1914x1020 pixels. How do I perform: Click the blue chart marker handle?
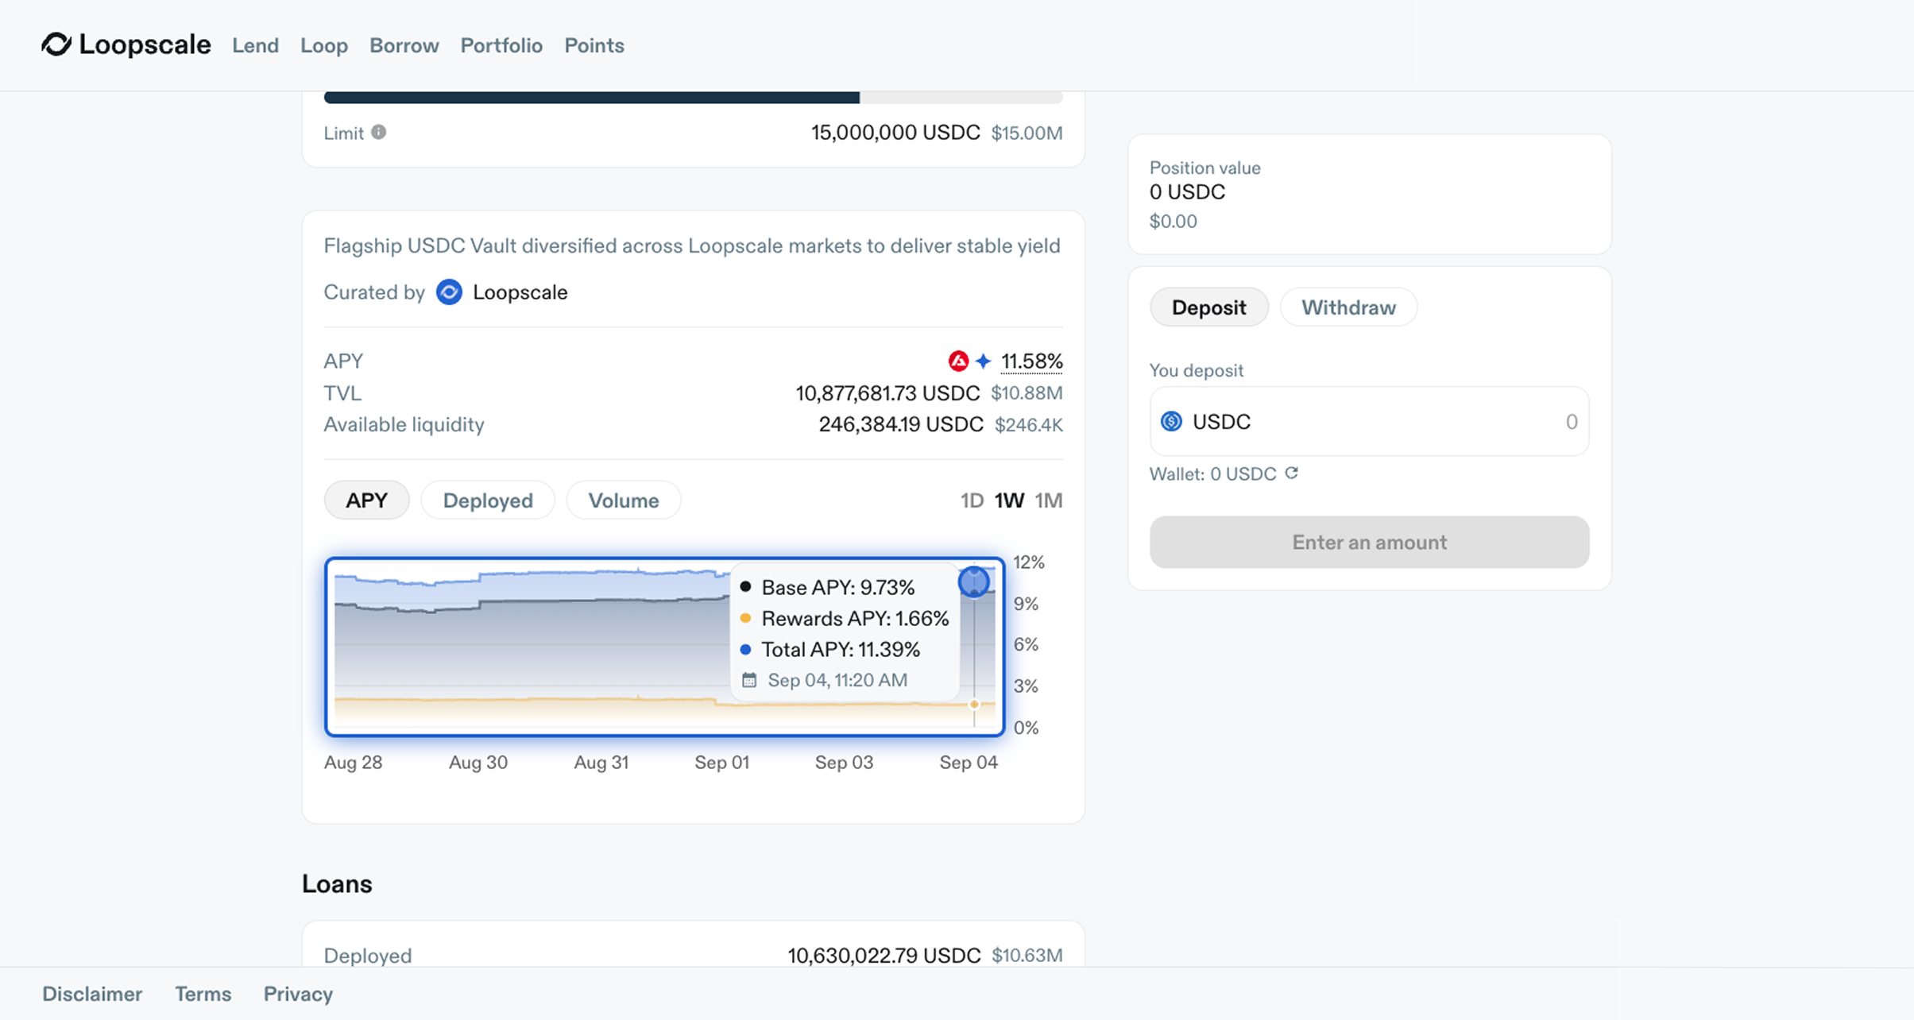tap(973, 582)
